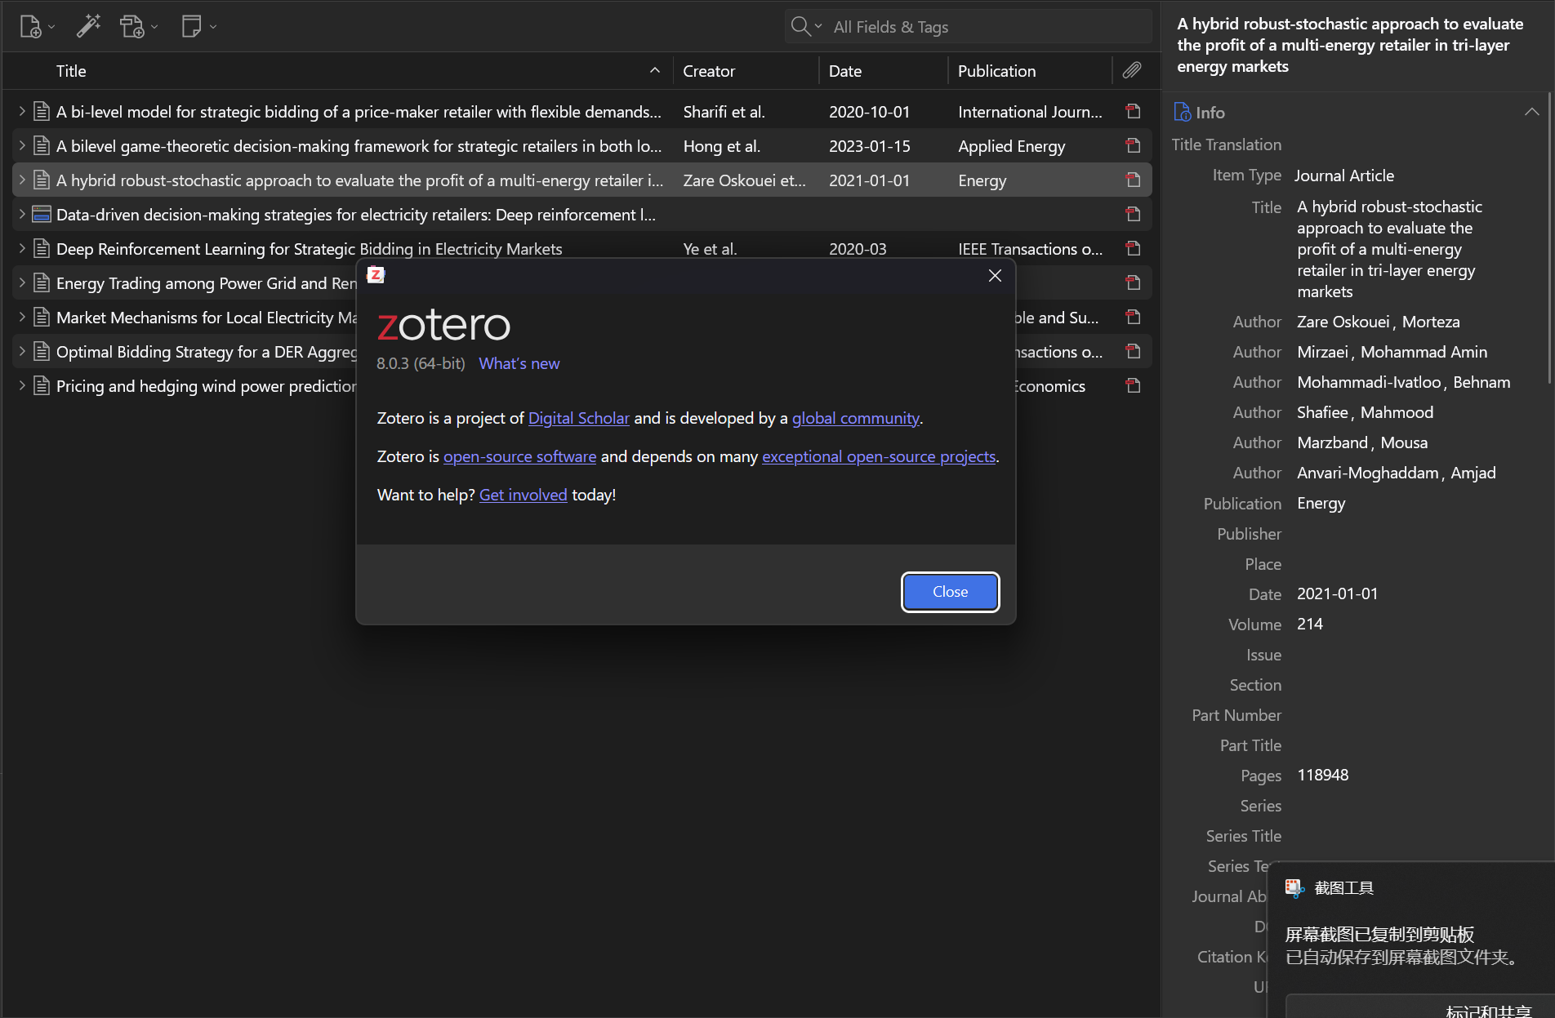Open the search mode magnifier dropdown
This screenshot has height=1018, width=1555.
[x=806, y=27]
